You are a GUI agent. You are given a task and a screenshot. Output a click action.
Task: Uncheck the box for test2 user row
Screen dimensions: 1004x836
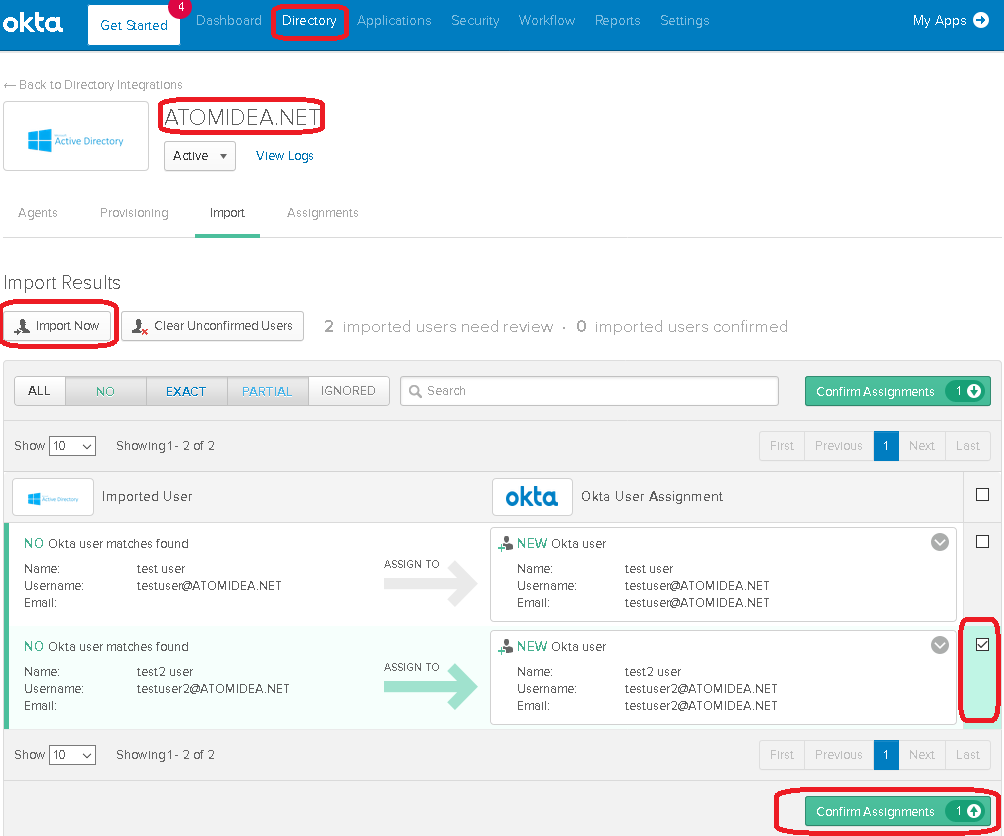pos(982,644)
